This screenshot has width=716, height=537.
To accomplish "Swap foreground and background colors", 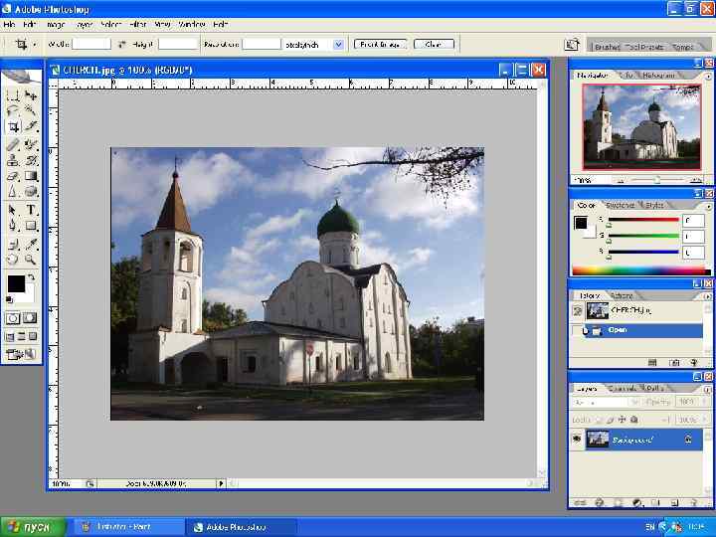I will 31,276.
